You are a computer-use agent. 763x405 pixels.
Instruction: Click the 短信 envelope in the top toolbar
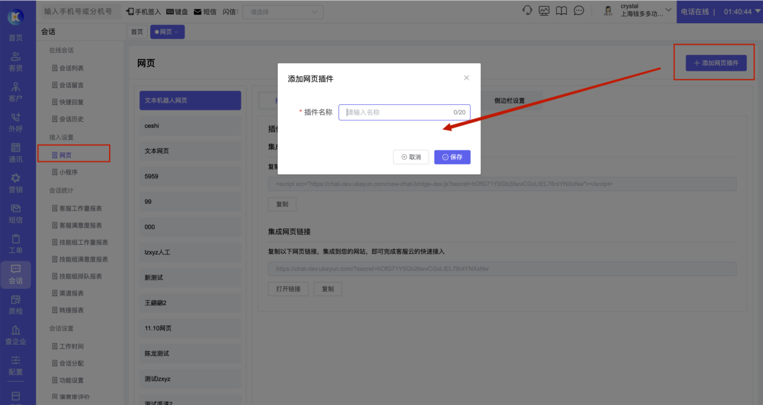205,11
